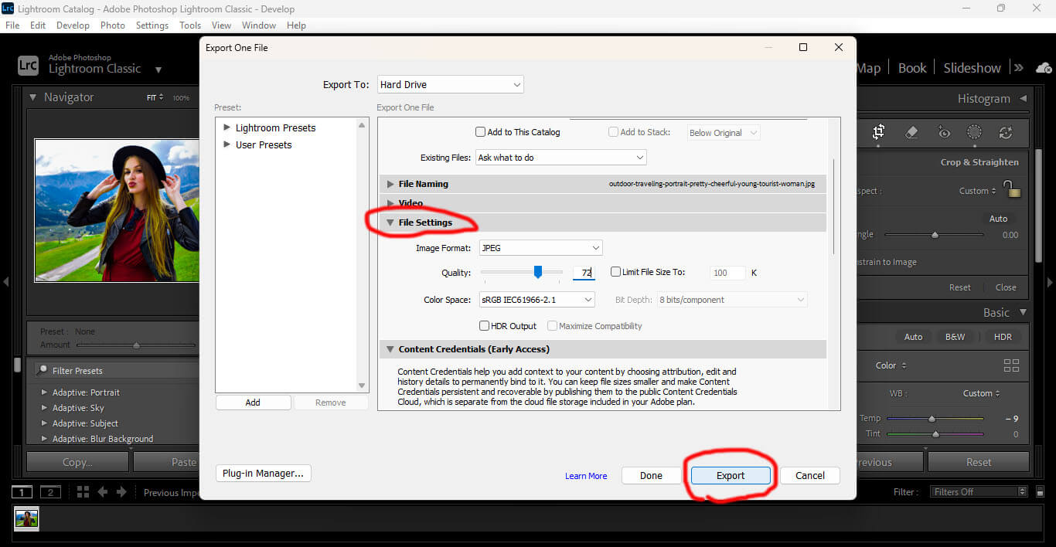
Task: Enable the HDR Output checkbox
Action: pyautogui.click(x=485, y=326)
